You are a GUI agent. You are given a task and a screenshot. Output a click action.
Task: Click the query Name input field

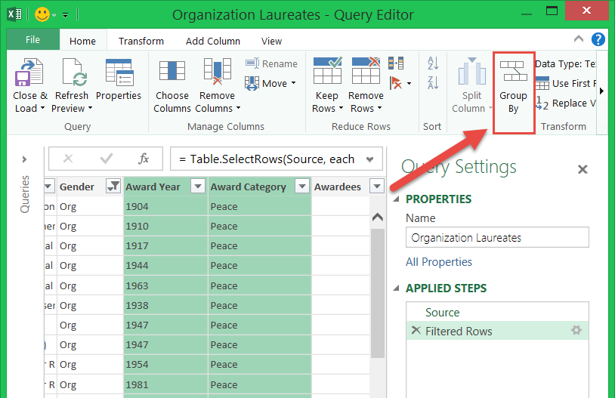pos(496,237)
